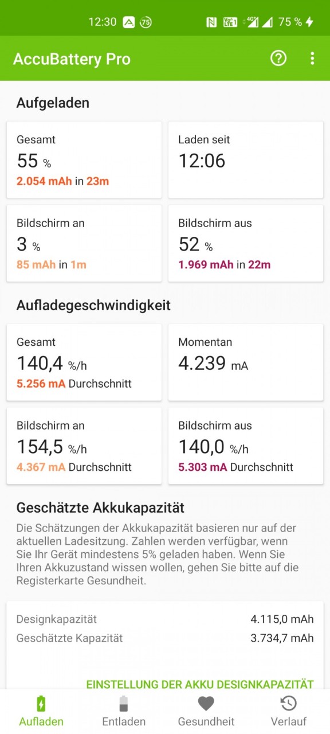Select the Bildschirm an 154,5 %/h card
Viewport: 330px width, 734px height.
pos(84,446)
